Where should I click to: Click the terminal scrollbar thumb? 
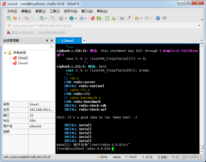point(202,147)
